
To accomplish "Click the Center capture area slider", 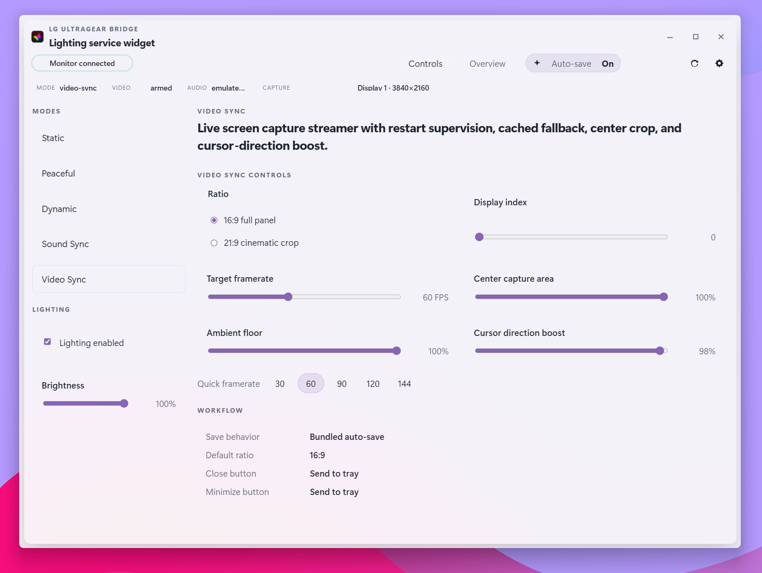I will [x=571, y=297].
